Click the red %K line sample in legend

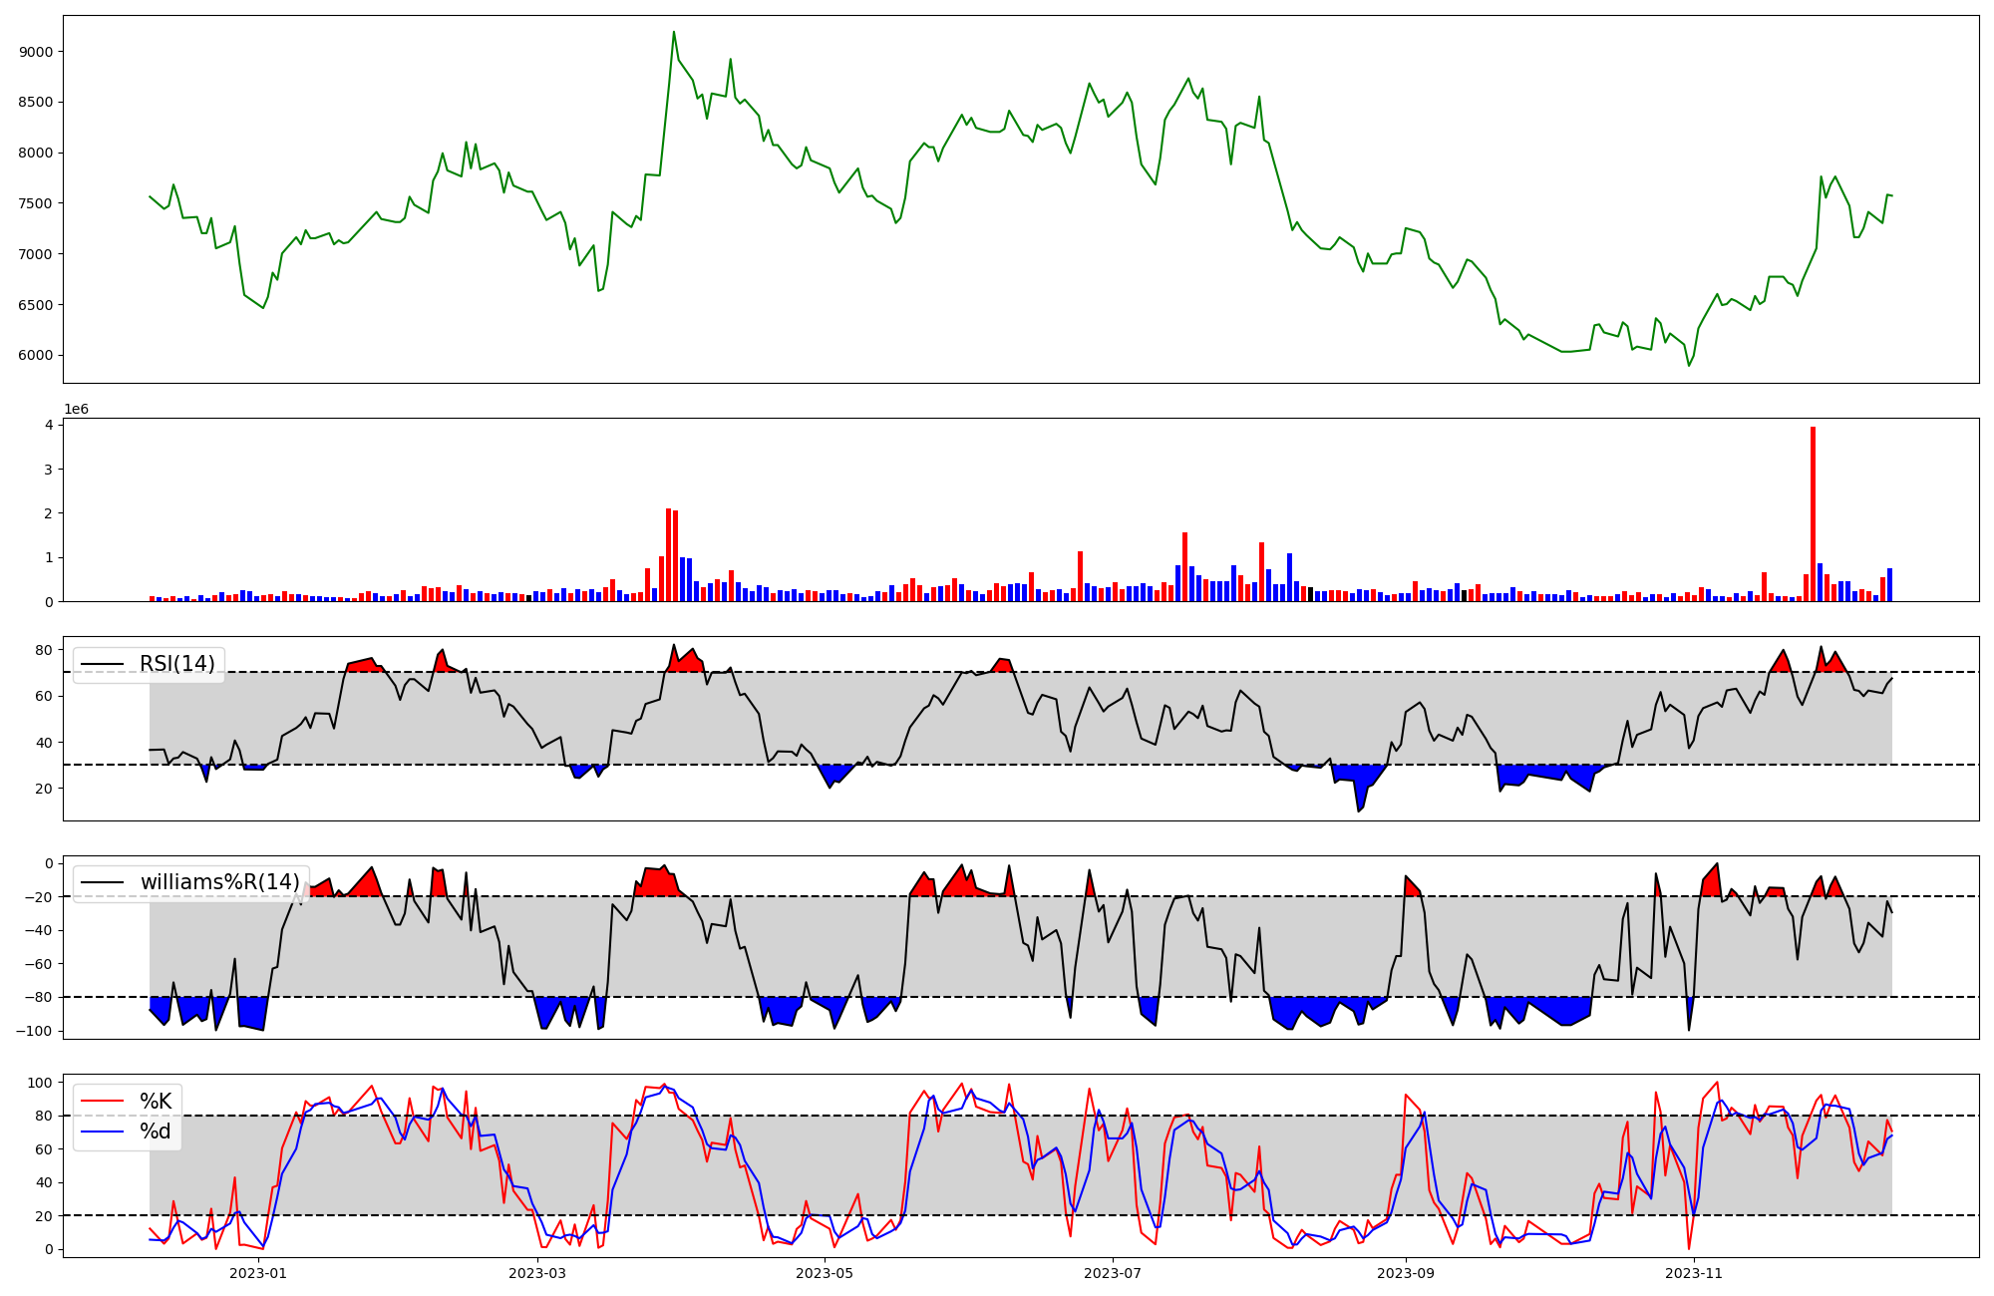[x=103, y=1101]
